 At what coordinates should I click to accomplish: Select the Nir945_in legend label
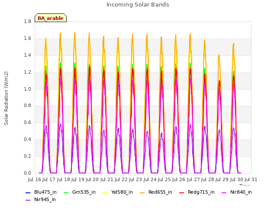click(x=45, y=200)
